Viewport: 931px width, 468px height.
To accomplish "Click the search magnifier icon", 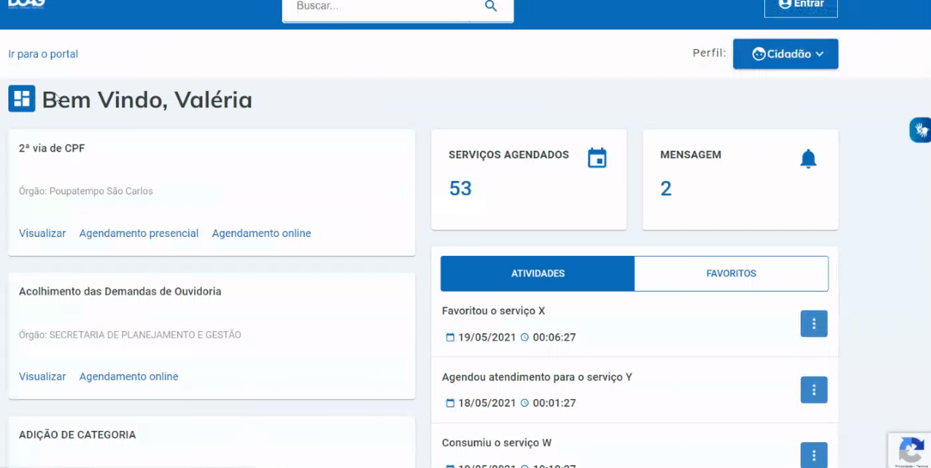I will (x=491, y=6).
